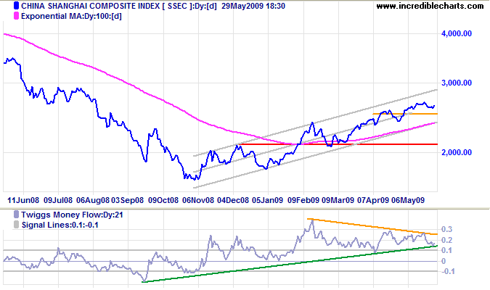Click the 09Feb09 date axis label

click(303, 200)
